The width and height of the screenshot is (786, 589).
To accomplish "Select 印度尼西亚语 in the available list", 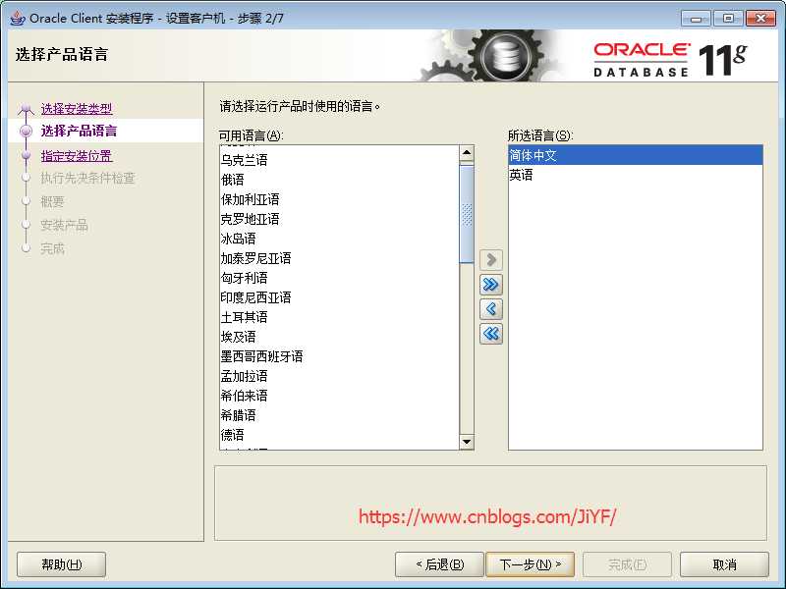I will [x=339, y=297].
